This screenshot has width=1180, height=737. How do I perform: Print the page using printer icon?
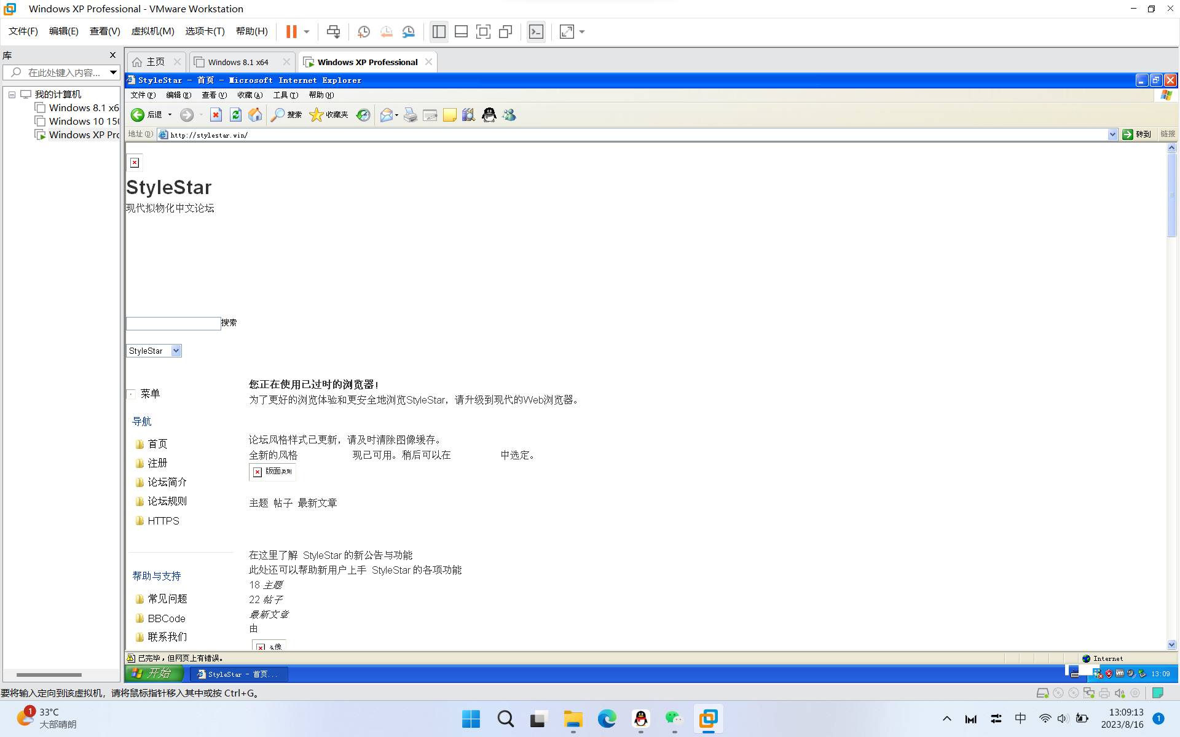click(410, 115)
